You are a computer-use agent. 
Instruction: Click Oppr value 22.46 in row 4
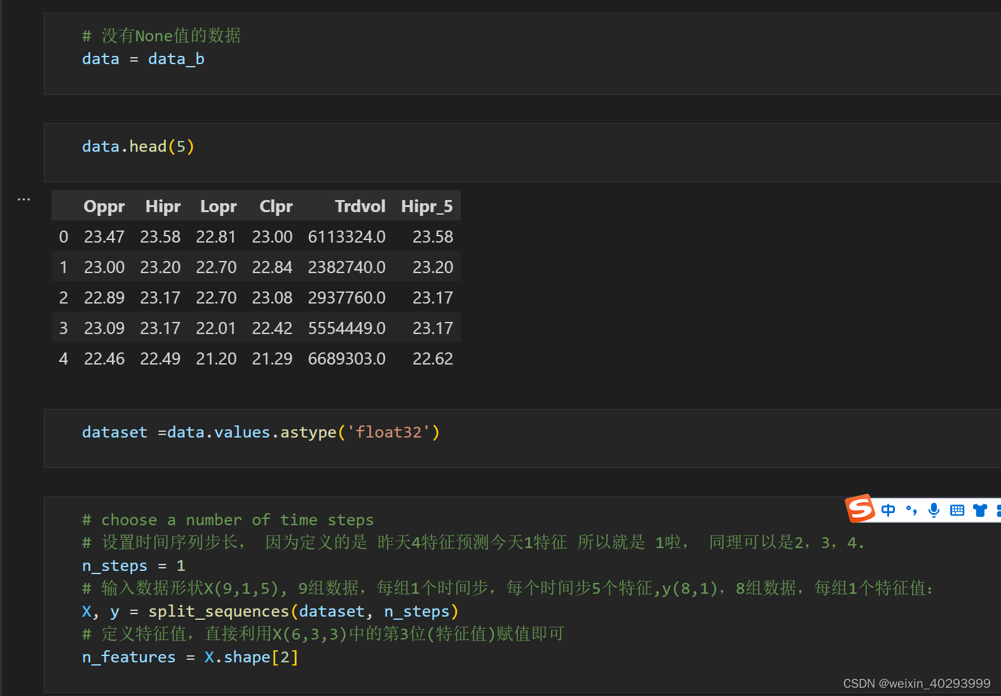click(104, 359)
